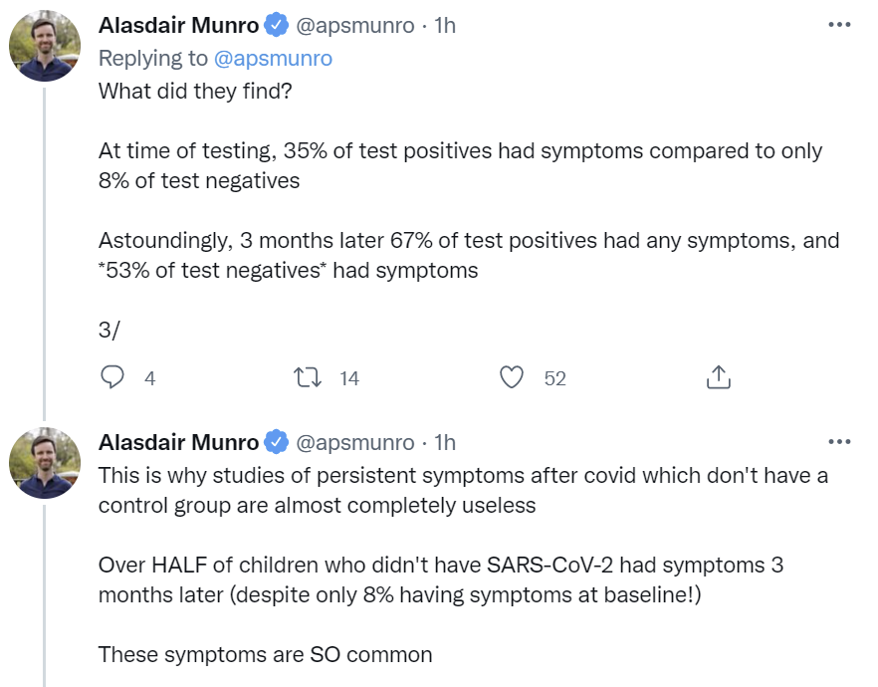
Task: Open the blue @apsmunro link after Replying to
Action: point(271,59)
